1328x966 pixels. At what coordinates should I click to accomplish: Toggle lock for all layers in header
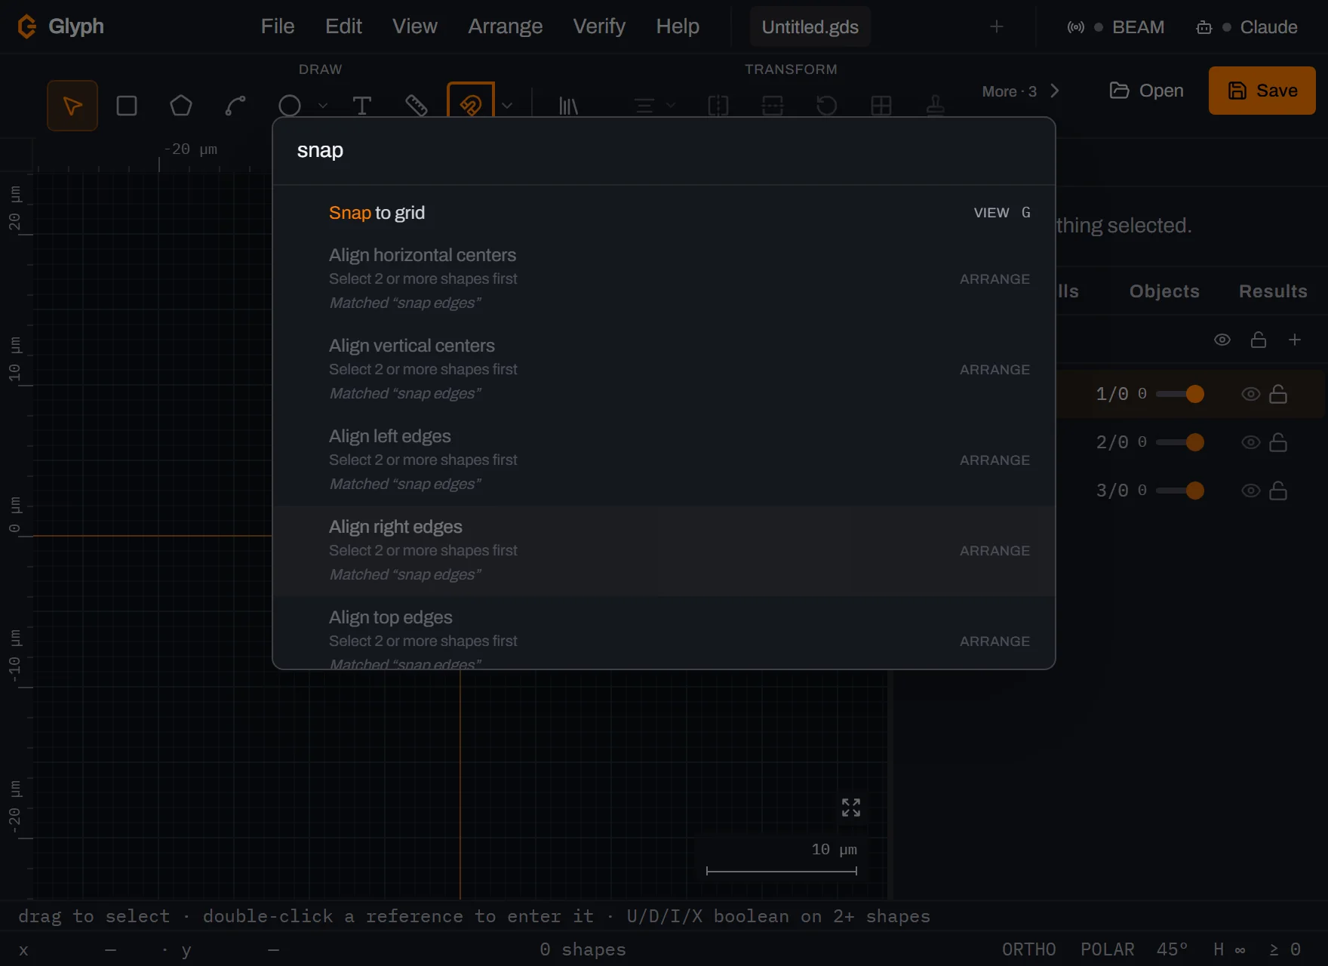pyautogui.click(x=1259, y=340)
